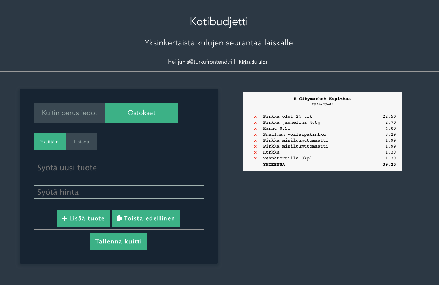Image resolution: width=439 pixels, height=285 pixels.
Task: Click the Syötä uusi tuote field
Action: point(119,168)
